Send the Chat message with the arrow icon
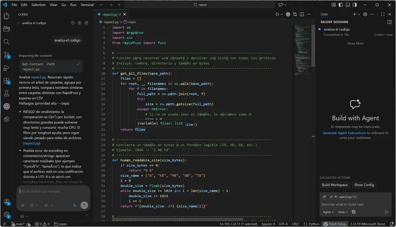This screenshot has width=396, height=227. [386, 212]
